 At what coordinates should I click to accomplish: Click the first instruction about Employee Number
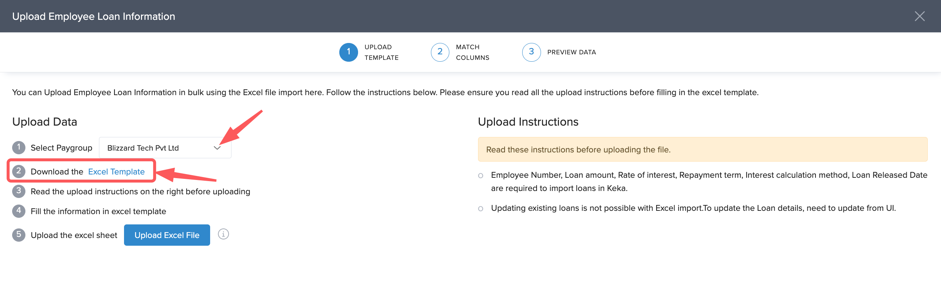(x=709, y=181)
